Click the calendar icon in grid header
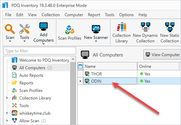181x125 pixels. pos(80,66)
